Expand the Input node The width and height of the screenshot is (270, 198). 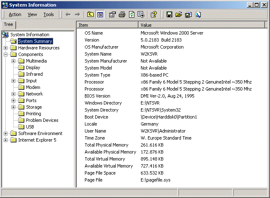[14, 81]
